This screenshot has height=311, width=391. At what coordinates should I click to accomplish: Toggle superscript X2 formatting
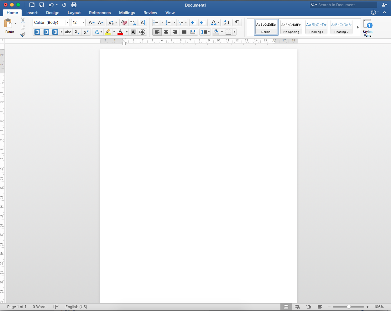tap(86, 32)
